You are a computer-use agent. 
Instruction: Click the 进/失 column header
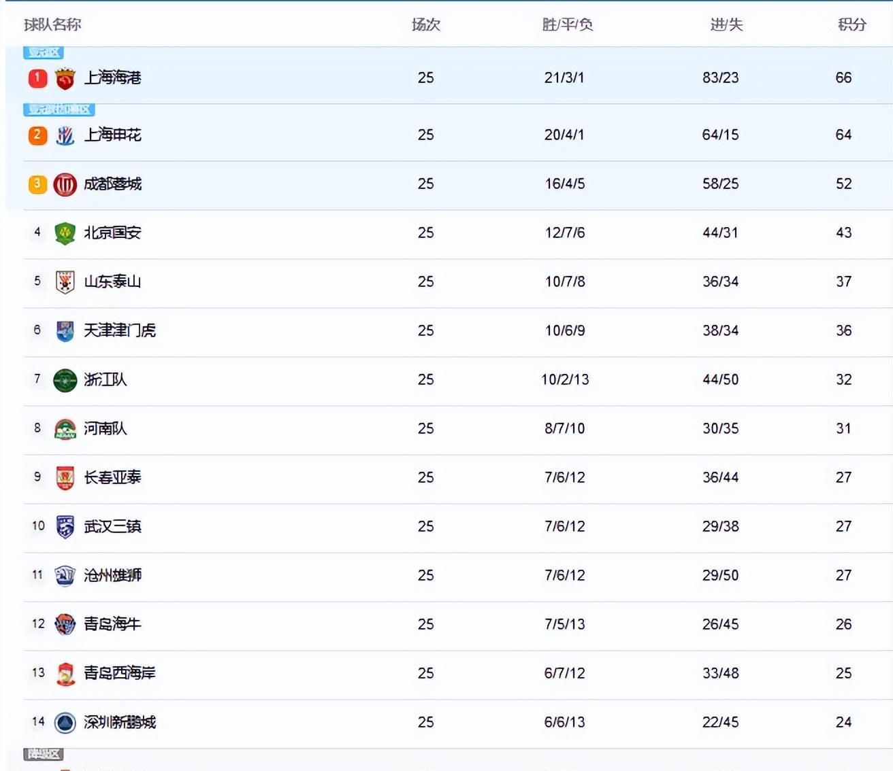pyautogui.click(x=726, y=24)
